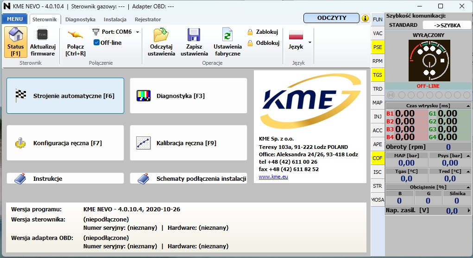Viewport: 473px width, 258px height.
Task: Click the yellow PSE side indicator
Action: click(x=378, y=47)
